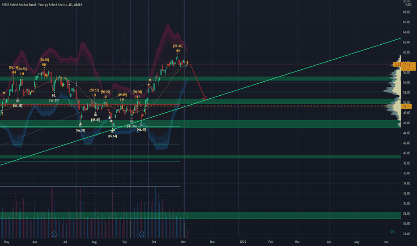Click the Jul label on time axis

click(x=65, y=242)
